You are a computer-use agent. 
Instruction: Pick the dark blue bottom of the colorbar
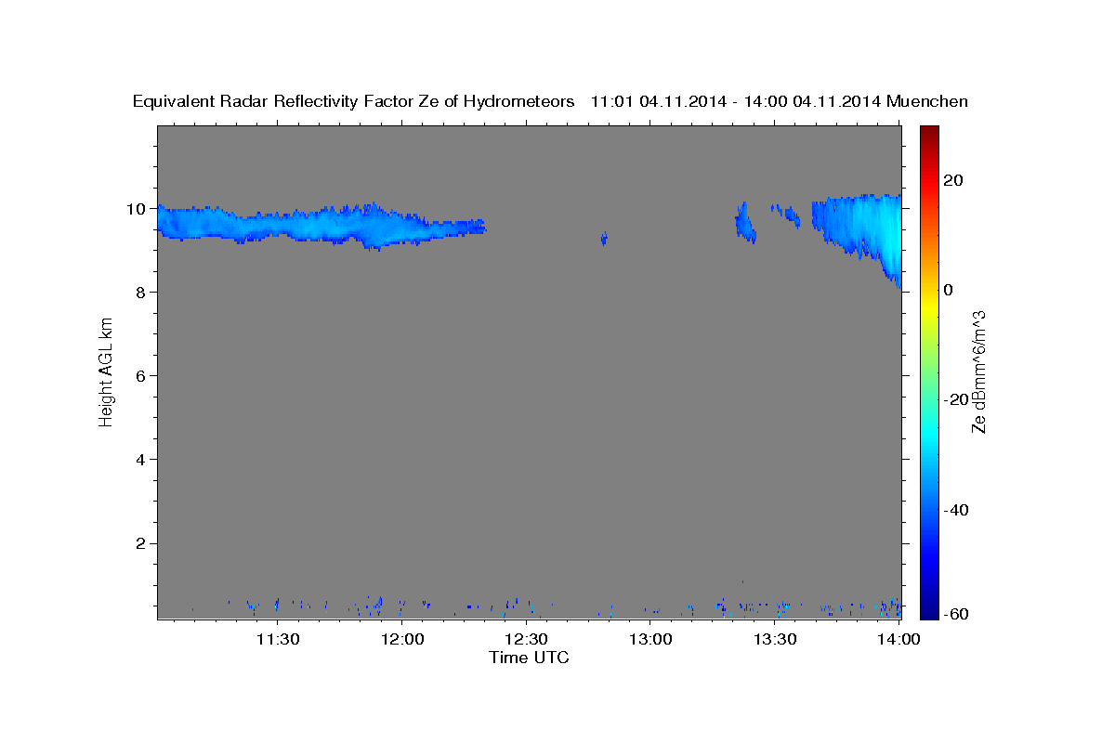coord(929,611)
